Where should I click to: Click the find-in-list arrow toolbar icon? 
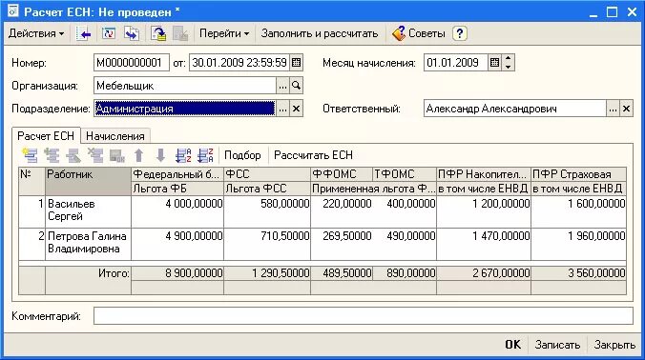84,33
